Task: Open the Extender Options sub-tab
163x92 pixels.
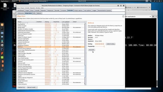Action: tap(39, 13)
